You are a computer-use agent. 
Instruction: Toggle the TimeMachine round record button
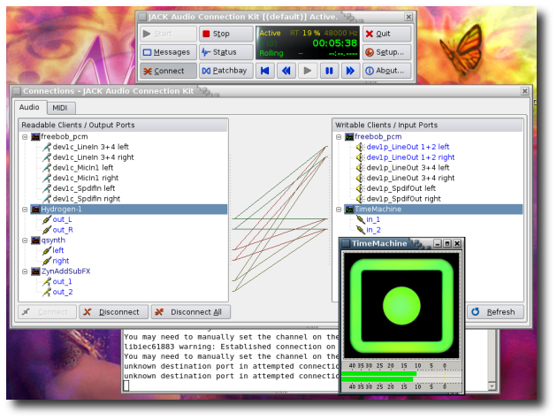[402, 304]
